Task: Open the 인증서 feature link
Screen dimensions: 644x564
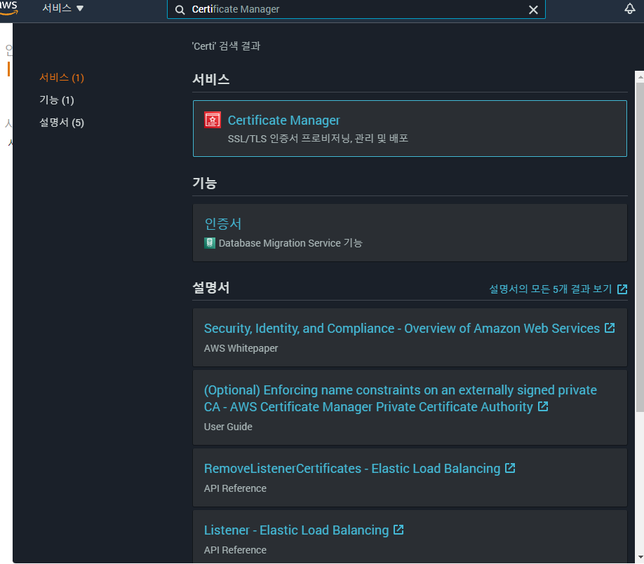Action: coord(223,223)
